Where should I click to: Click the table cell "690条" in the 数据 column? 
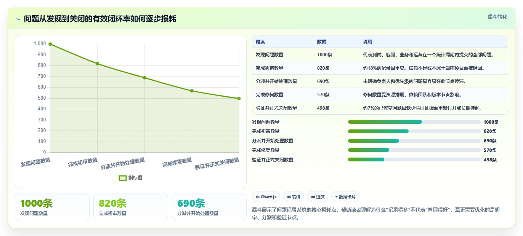[324, 81]
